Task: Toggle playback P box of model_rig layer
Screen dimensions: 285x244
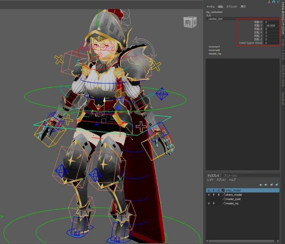Action: point(214,203)
